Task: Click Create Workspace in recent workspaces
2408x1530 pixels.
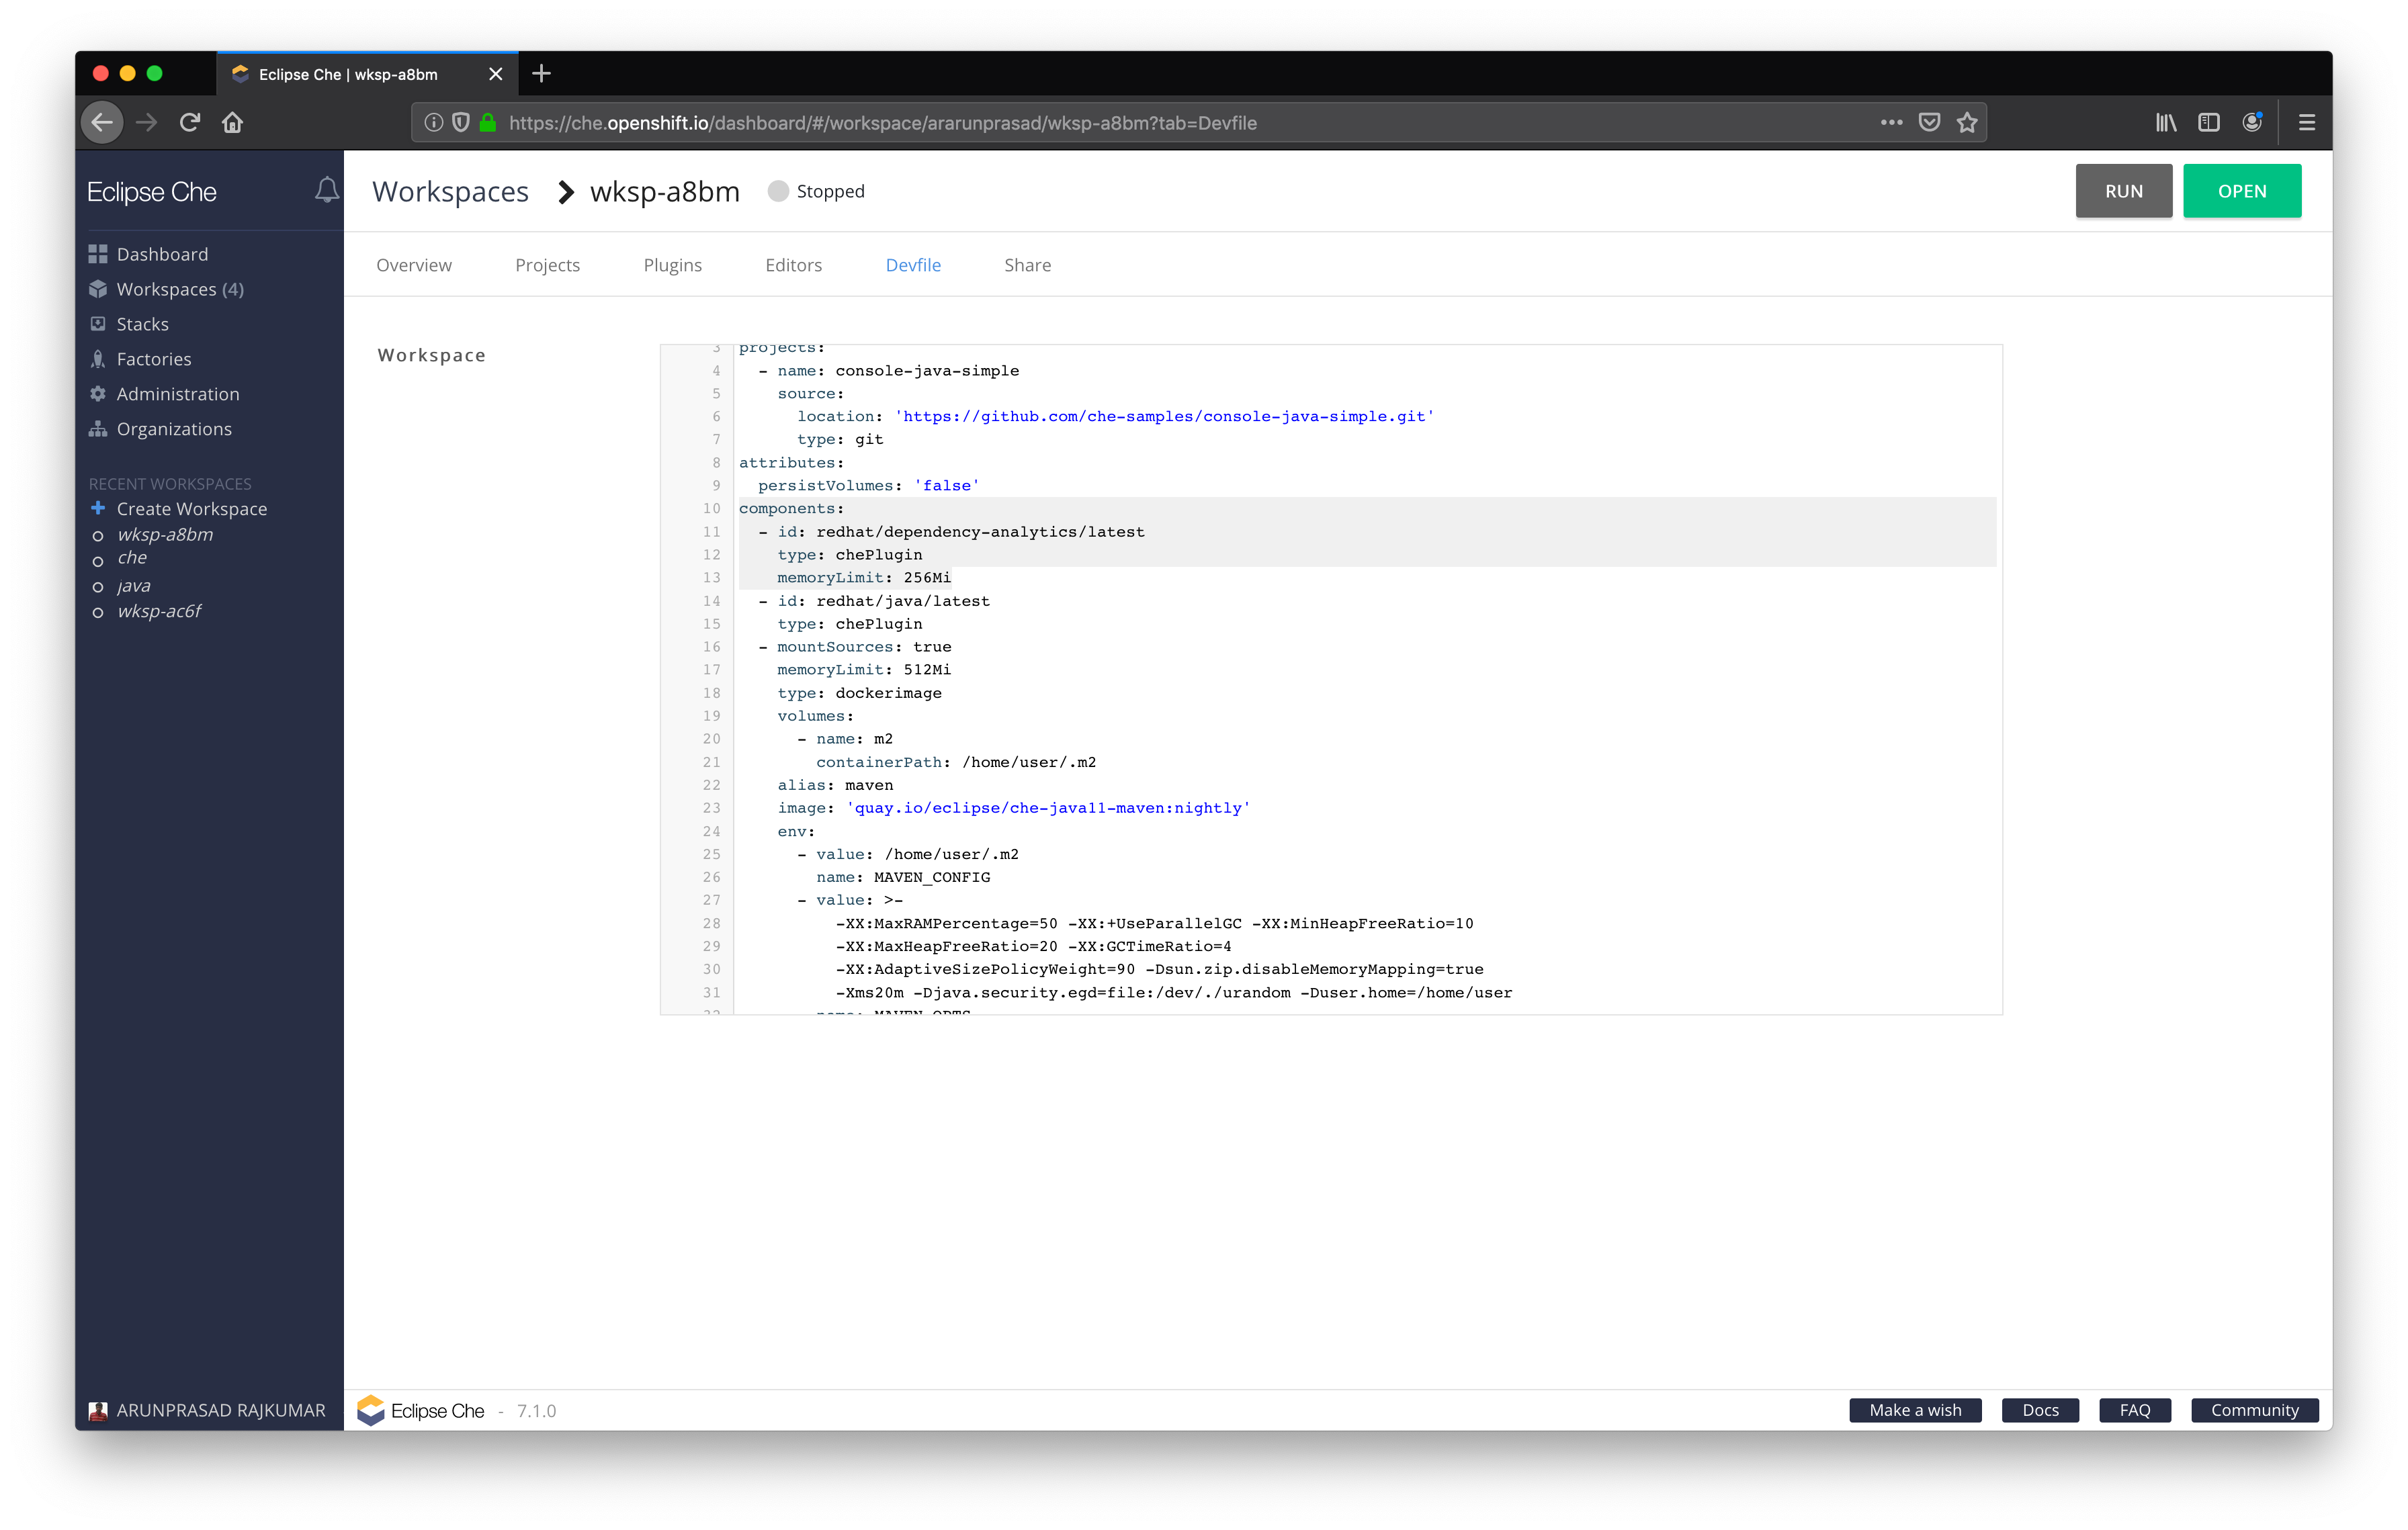Action: [x=192, y=508]
